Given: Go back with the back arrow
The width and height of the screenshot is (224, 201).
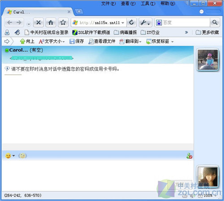Looking at the screenshot, I should pyautogui.click(x=10, y=22).
